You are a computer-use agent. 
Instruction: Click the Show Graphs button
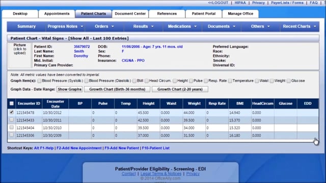[x=69, y=89]
